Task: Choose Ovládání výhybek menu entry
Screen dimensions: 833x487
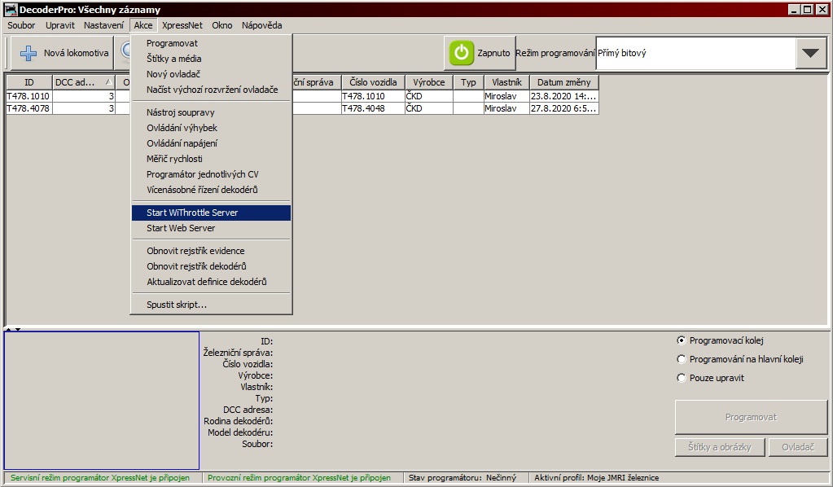Action: click(211, 128)
